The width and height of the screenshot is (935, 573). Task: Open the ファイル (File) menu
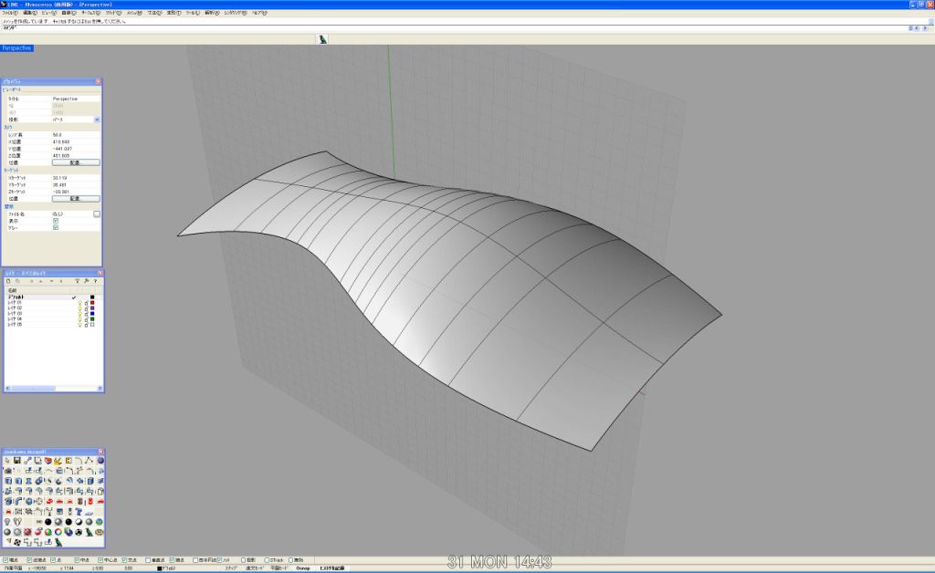10,13
